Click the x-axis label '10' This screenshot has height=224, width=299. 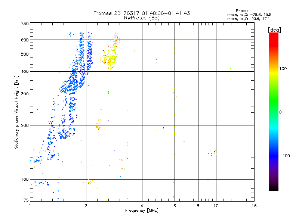(x=216, y=206)
